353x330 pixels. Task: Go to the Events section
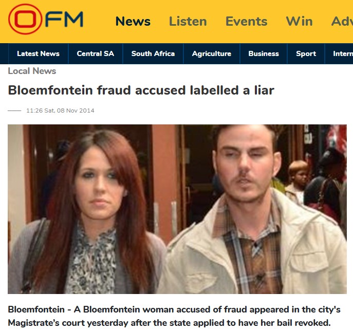coord(246,22)
